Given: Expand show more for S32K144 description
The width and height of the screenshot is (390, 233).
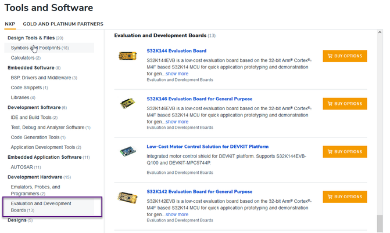Looking at the screenshot, I should point(176,74).
